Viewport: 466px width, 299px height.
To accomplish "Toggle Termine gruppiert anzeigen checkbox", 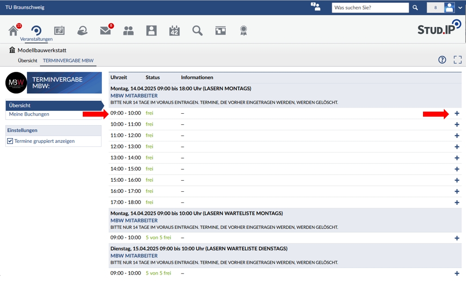I will click(10, 141).
